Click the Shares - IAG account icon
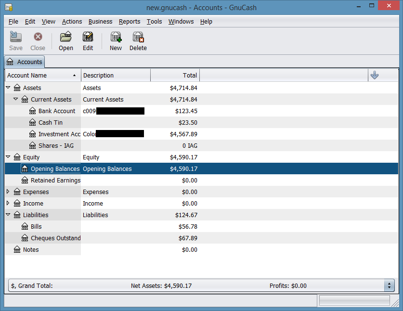The image size is (403, 311). pyautogui.click(x=32, y=146)
